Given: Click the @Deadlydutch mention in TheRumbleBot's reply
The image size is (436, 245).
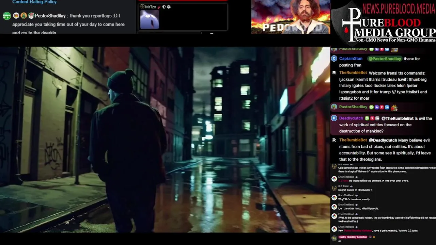Looking at the screenshot, I should (383, 140).
